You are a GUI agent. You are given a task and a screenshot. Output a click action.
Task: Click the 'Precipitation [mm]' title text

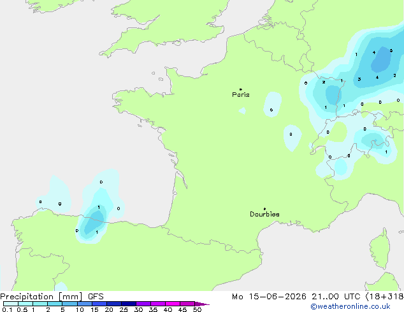click(x=41, y=297)
